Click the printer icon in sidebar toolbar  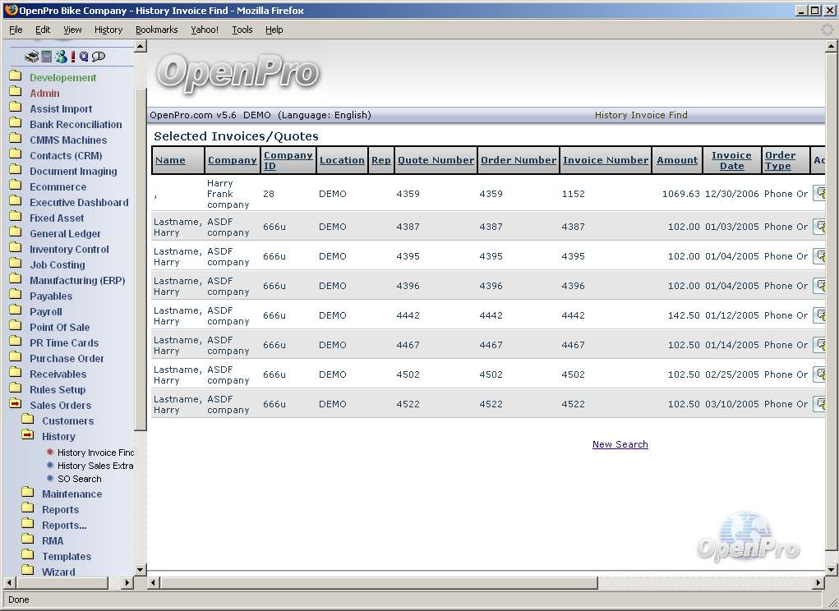pyautogui.click(x=31, y=57)
